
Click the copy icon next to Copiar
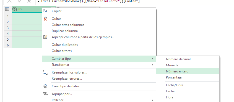pyautogui.click(x=45, y=11)
